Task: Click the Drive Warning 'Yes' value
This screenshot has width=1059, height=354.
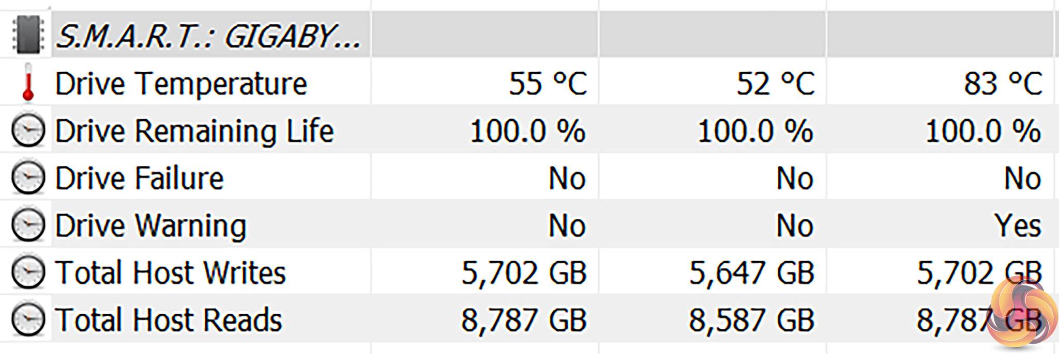Action: (x=1017, y=226)
